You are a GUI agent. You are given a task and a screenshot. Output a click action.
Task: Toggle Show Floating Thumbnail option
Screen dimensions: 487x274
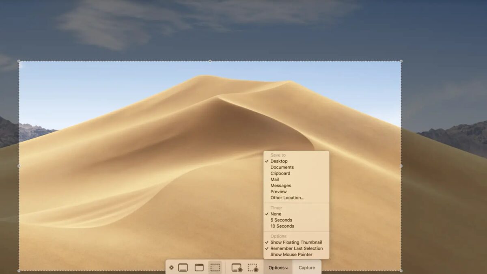pos(296,242)
